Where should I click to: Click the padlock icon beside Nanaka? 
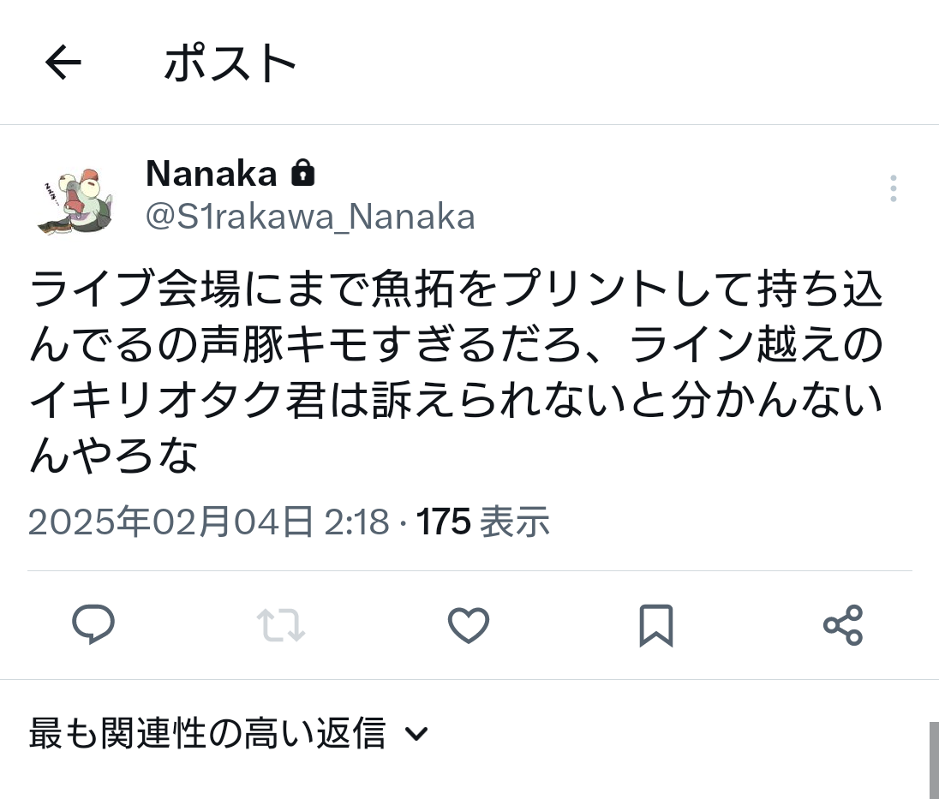pos(302,173)
